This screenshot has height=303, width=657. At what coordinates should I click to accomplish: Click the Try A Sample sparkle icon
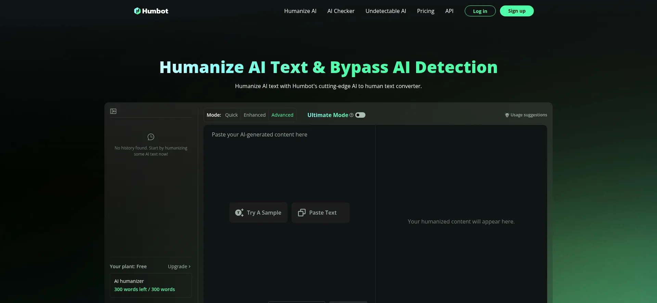(x=239, y=213)
